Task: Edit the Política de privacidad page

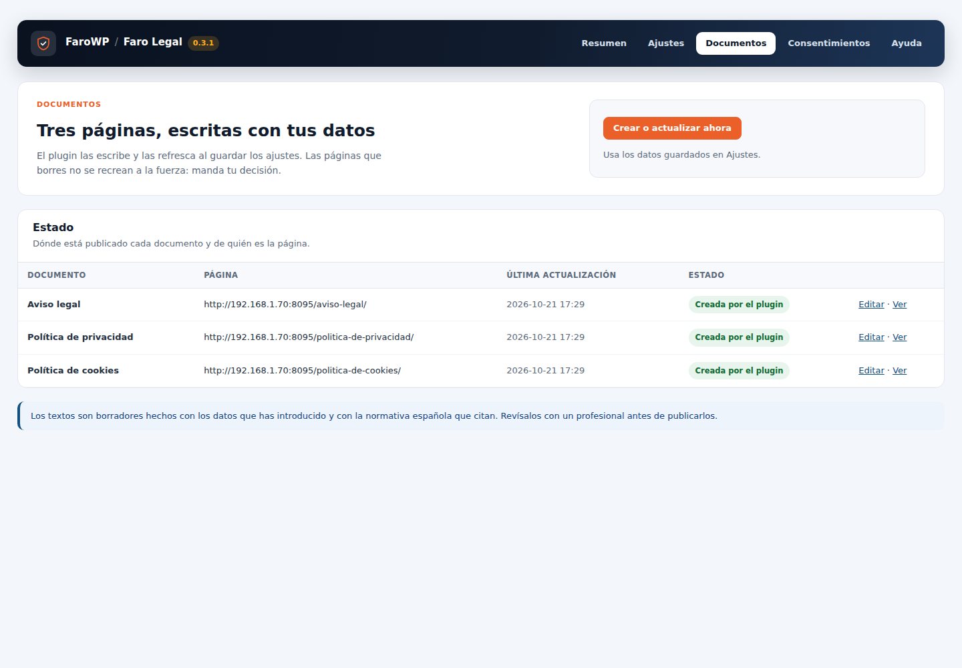Action: coord(871,337)
